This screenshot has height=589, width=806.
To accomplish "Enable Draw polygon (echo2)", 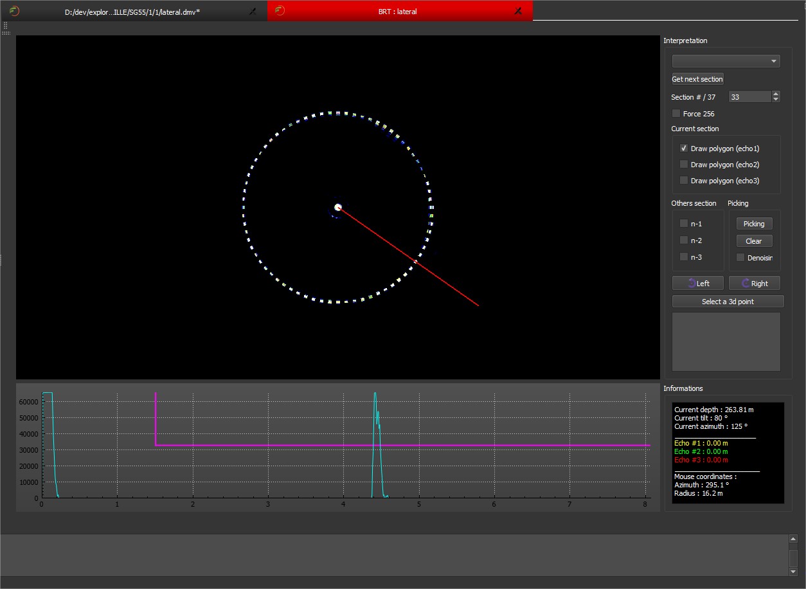I will pyautogui.click(x=684, y=165).
